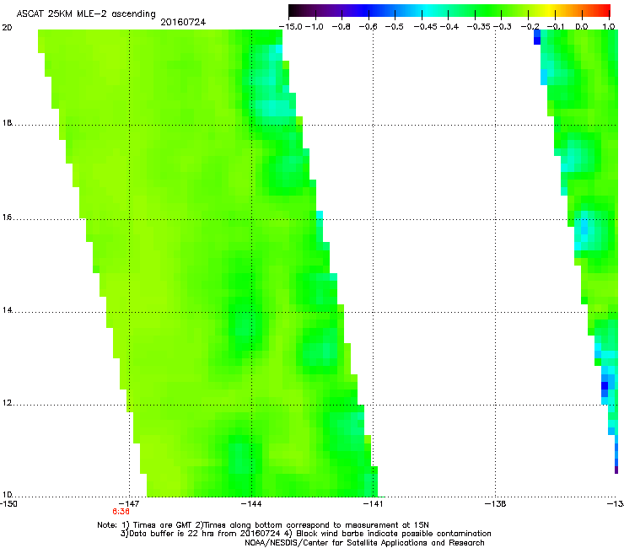
Task: Click the latitude label 20
Action: pyautogui.click(x=7, y=28)
